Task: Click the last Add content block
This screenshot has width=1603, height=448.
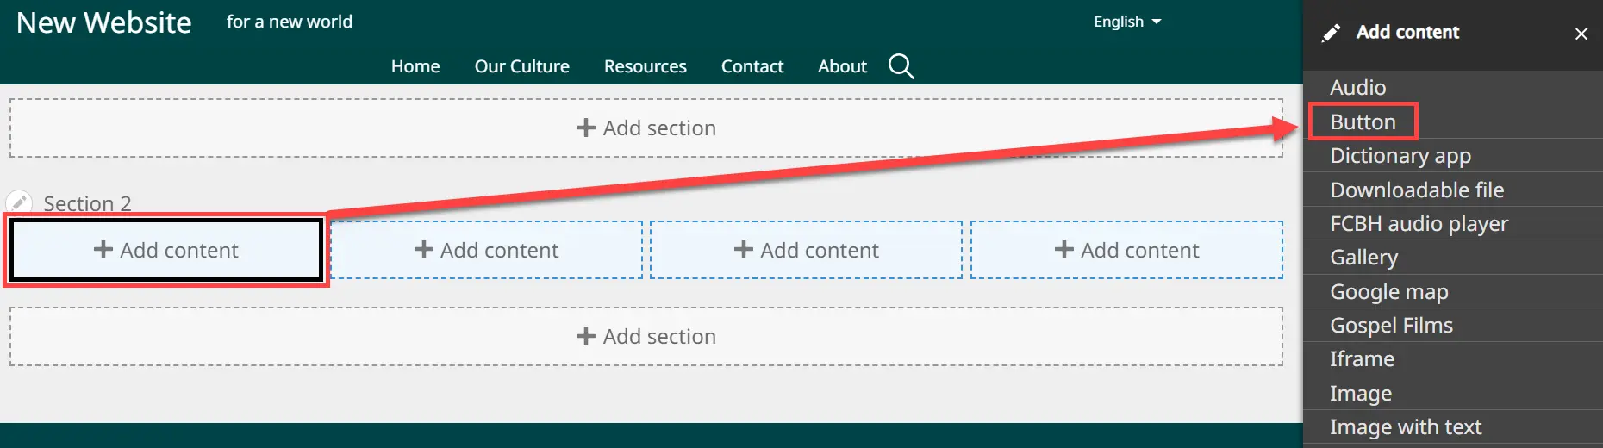Action: tap(1126, 250)
